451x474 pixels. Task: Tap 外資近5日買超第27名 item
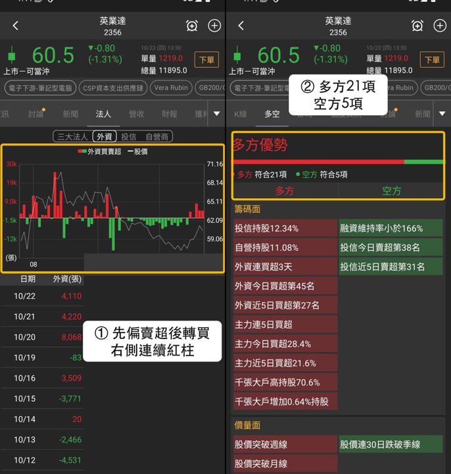(x=285, y=305)
